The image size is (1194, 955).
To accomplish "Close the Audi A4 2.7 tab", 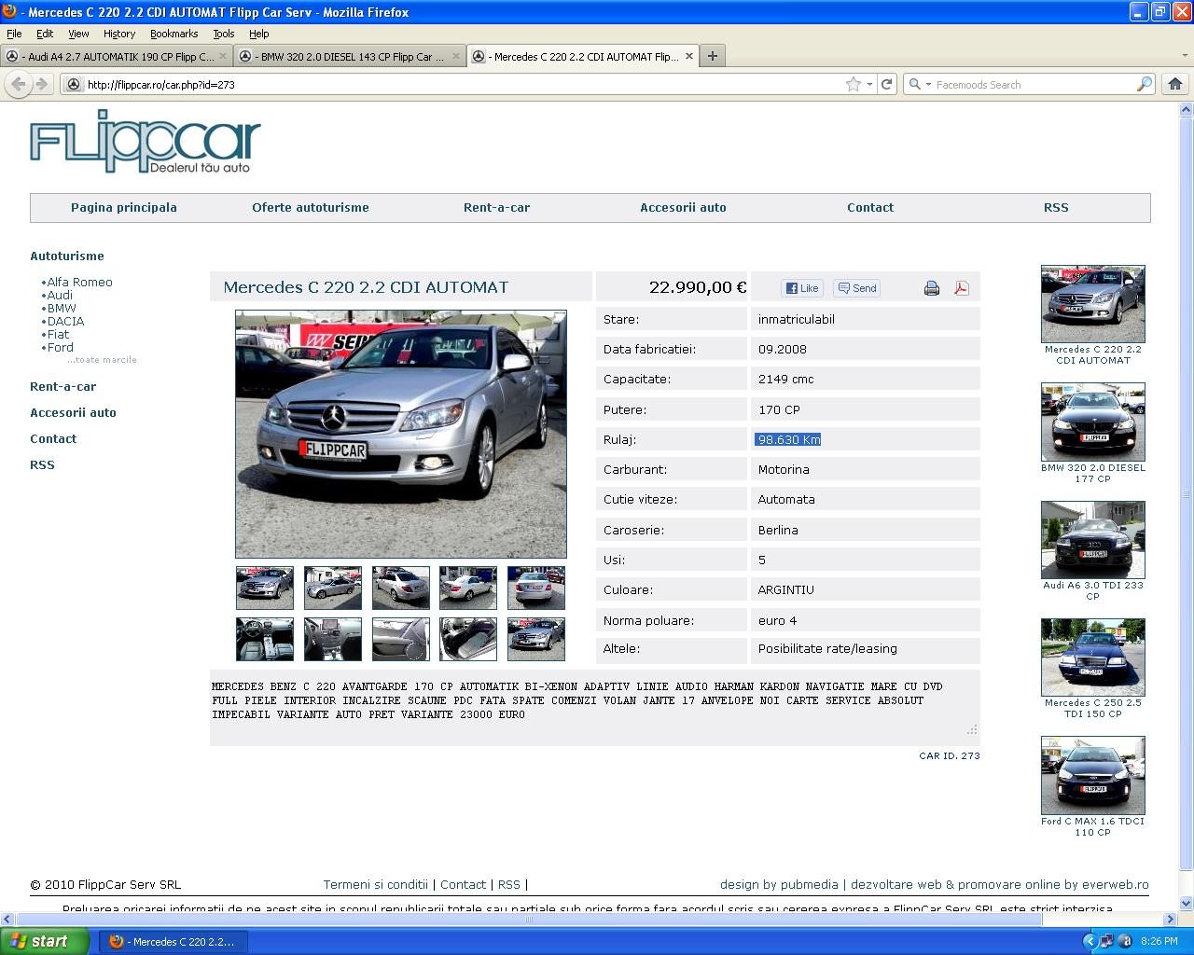I will [223, 56].
